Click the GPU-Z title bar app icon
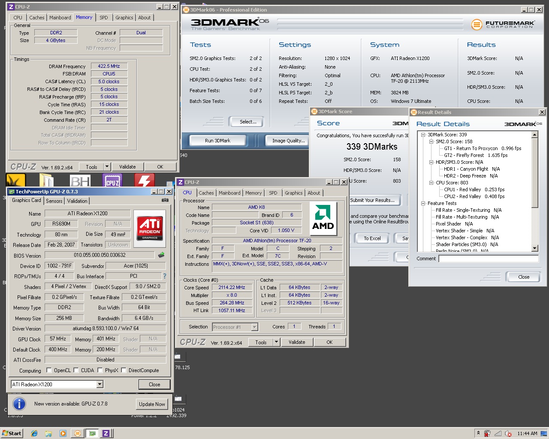The image size is (549, 439). click(x=12, y=192)
